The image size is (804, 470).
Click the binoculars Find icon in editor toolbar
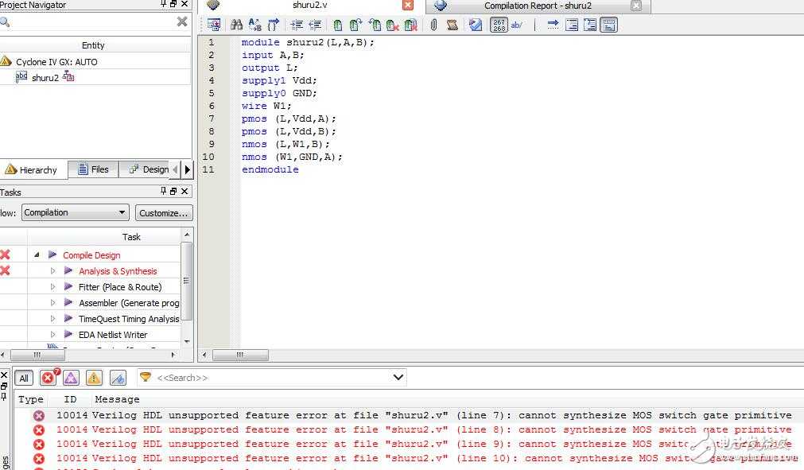click(x=236, y=25)
